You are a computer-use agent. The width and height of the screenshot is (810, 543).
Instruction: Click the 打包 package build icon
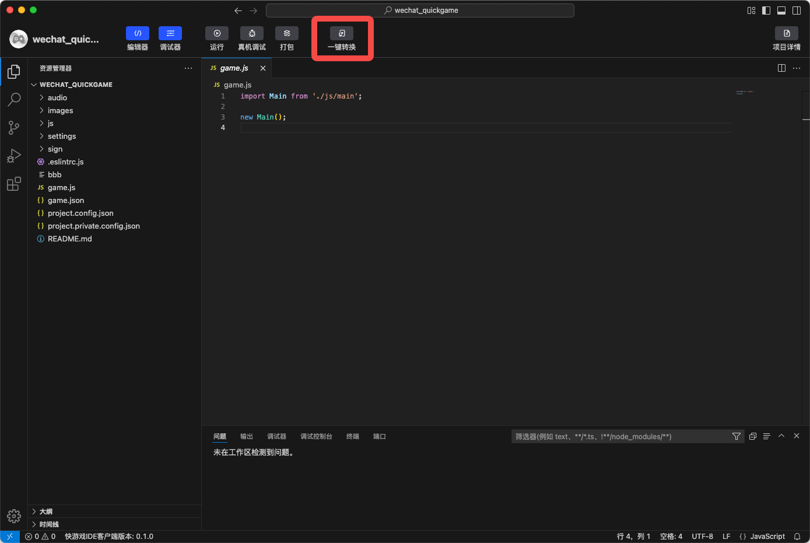[287, 34]
